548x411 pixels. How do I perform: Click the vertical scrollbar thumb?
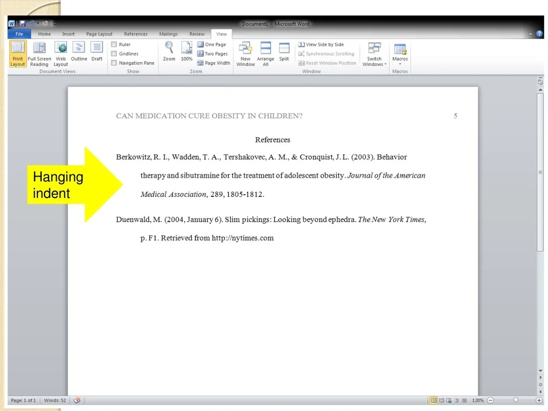pos(541,172)
